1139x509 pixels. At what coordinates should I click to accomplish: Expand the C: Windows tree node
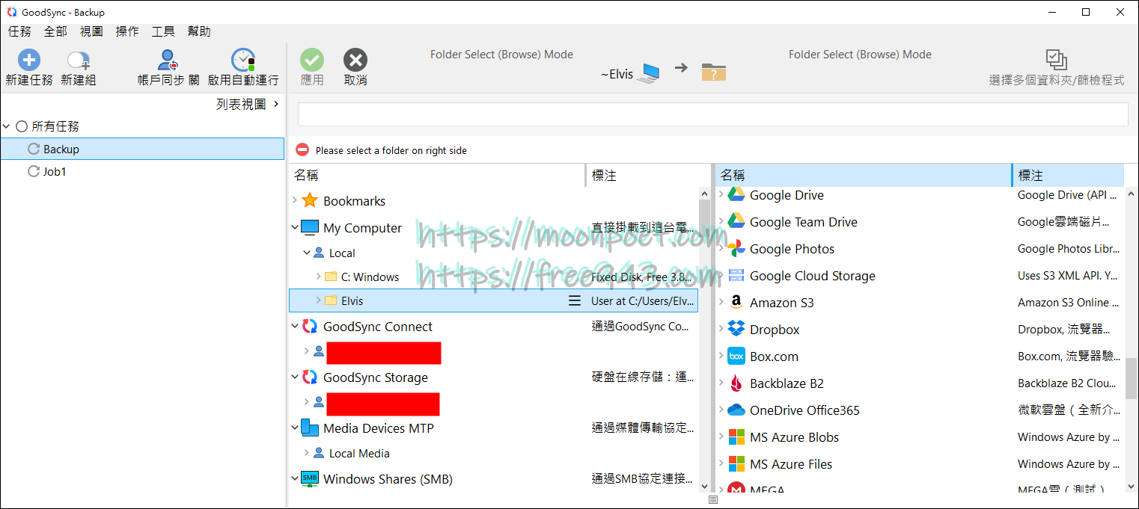[318, 277]
